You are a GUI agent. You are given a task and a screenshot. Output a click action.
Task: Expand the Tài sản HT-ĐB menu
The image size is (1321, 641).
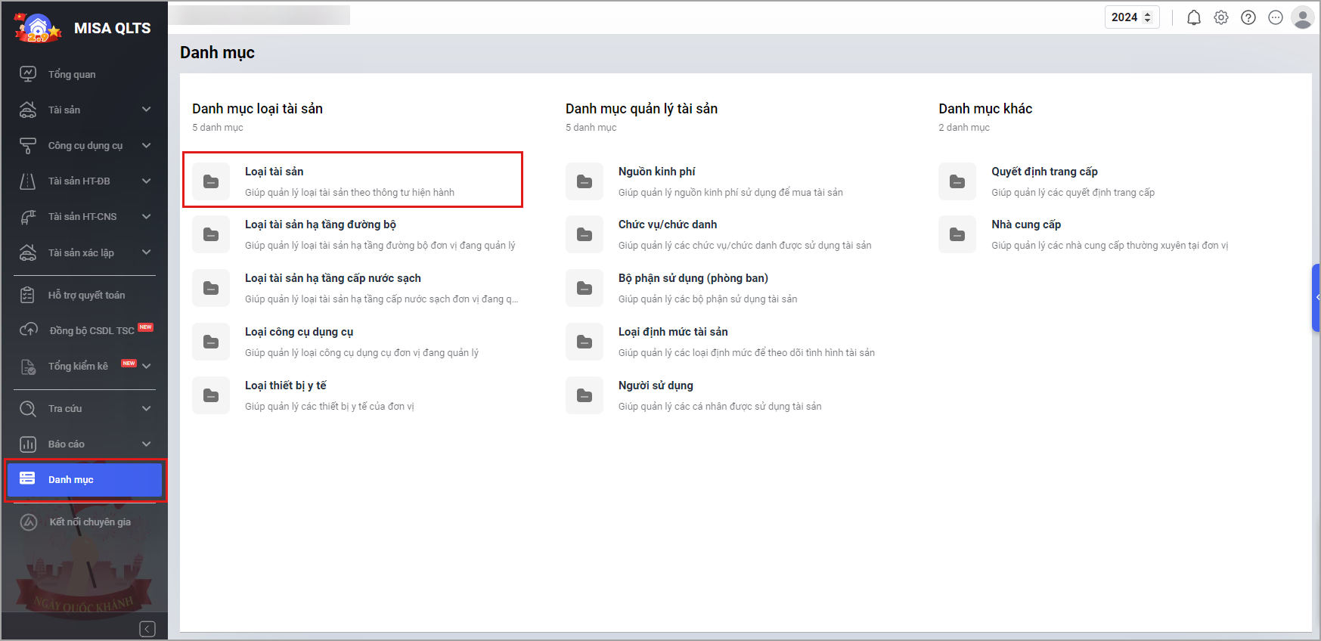[147, 181]
